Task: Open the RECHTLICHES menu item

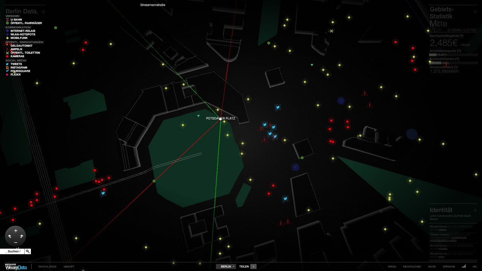Action: [412, 266]
